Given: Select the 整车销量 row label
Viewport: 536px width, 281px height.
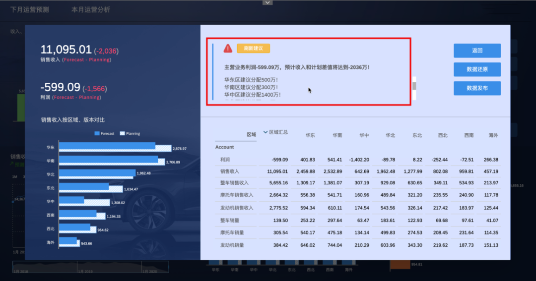Looking at the screenshot, I should [x=230, y=221].
